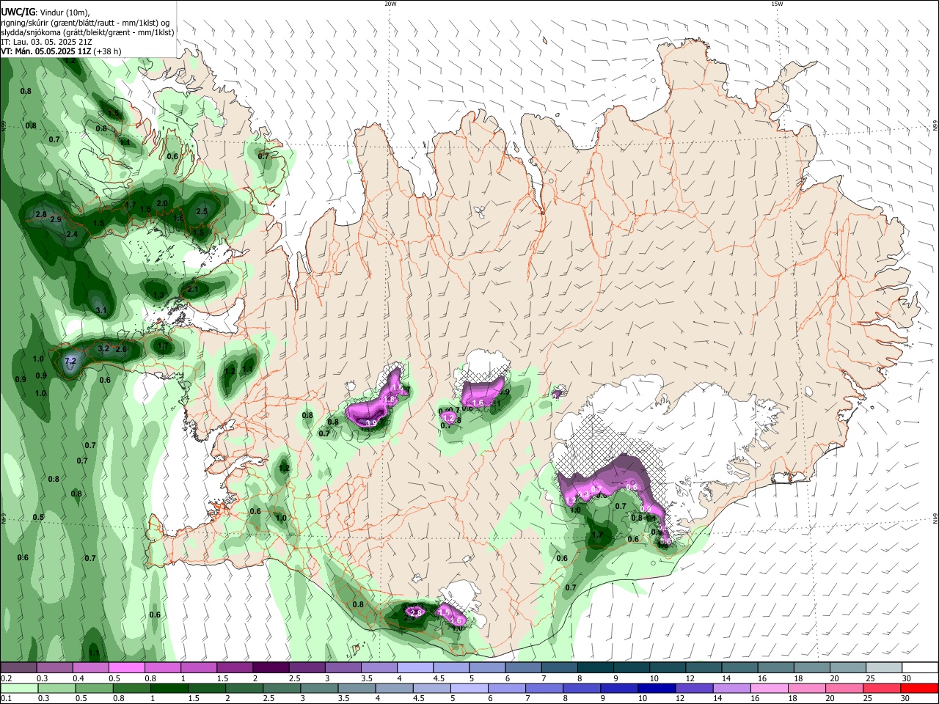Choose the light pink 16–18 rain scale swatch
Image resolution: width=939 pixels, height=704 pixels.
click(769, 688)
